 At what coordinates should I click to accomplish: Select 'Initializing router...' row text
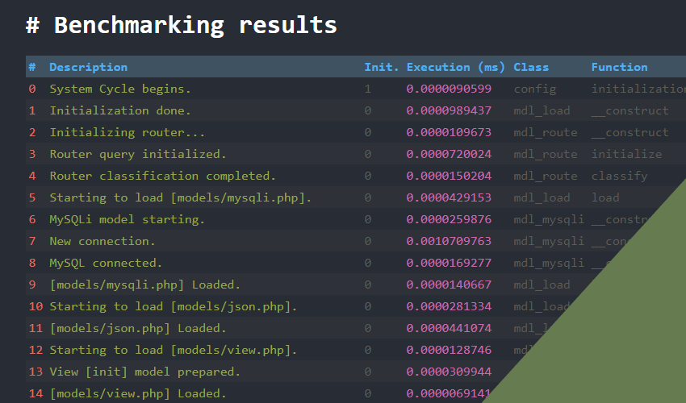click(127, 132)
